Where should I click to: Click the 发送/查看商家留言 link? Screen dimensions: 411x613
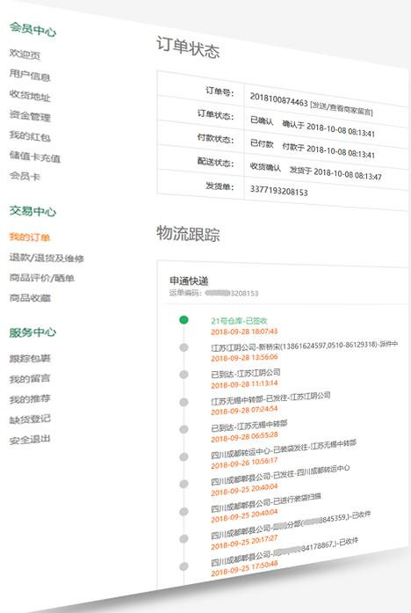tap(341, 108)
